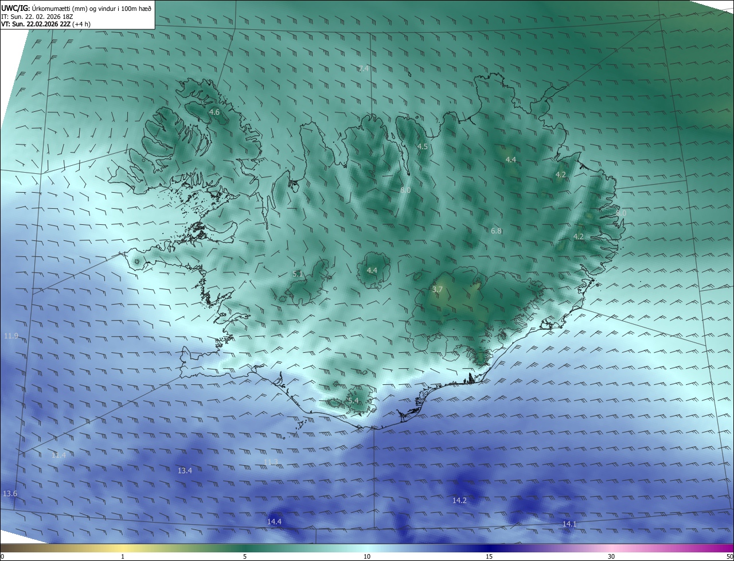Click the 1 tick on the colour scale
The height and width of the screenshot is (561, 734).
coord(123,556)
